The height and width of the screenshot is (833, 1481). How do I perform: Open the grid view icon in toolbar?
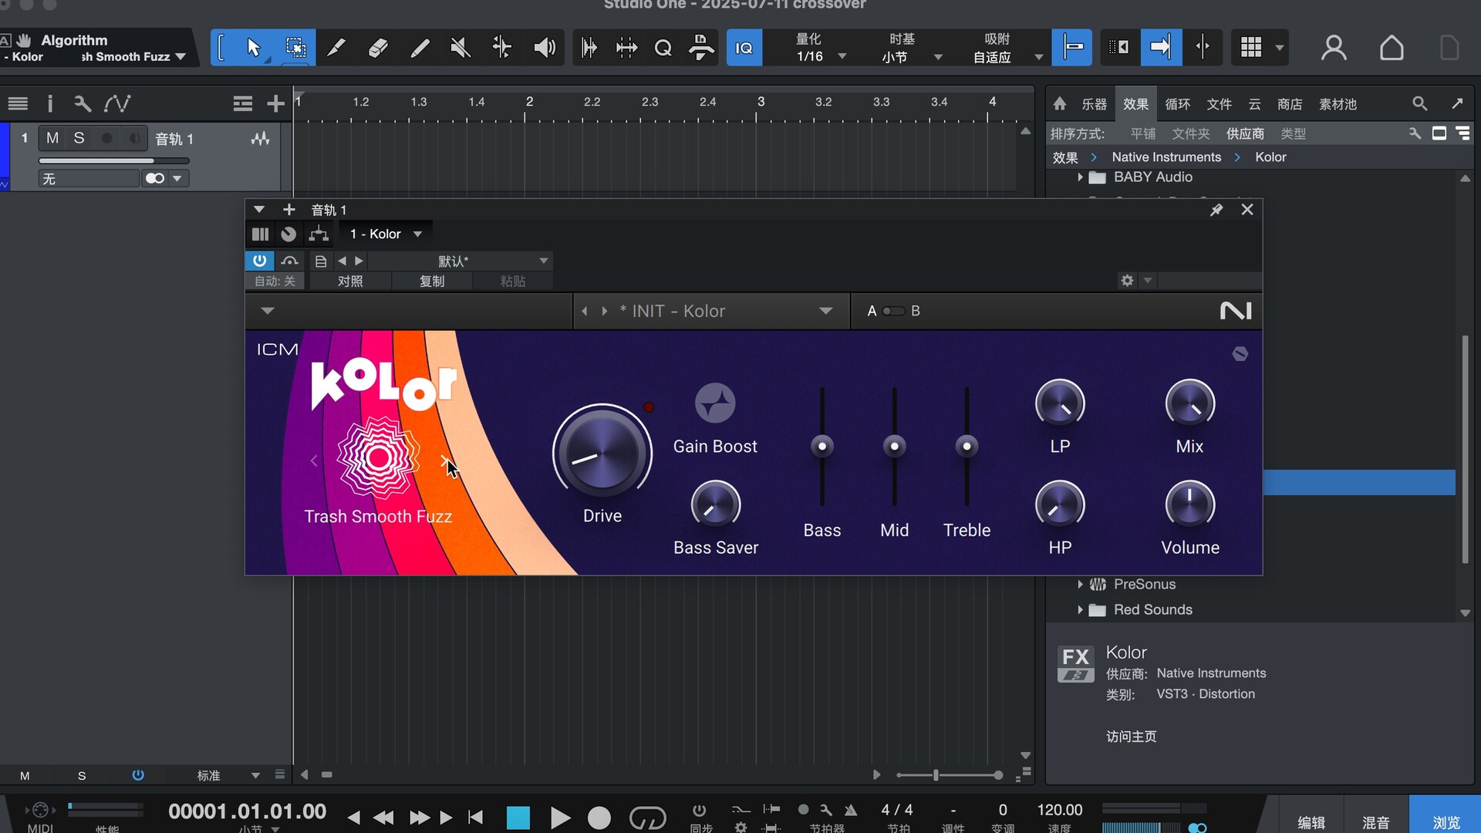1251,48
